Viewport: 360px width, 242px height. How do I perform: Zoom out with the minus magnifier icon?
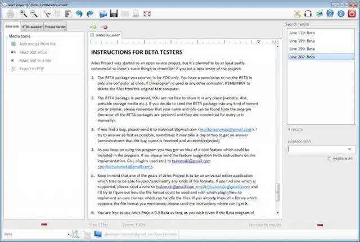click(34, 13)
